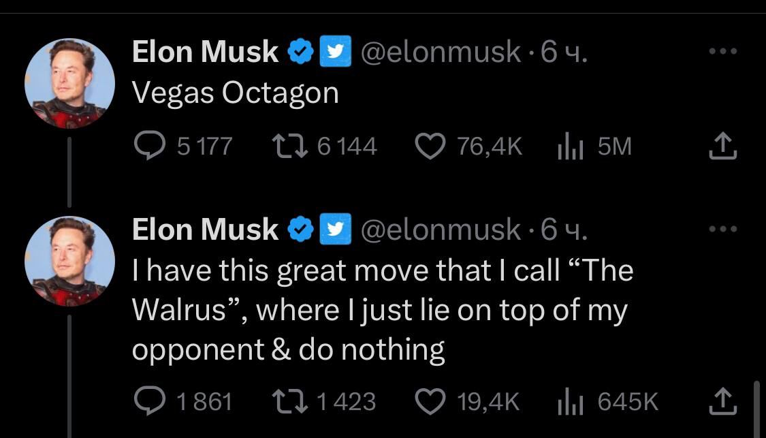
Task: View analytics of the "Vegas Octagon" tweet
Action: [x=570, y=146]
